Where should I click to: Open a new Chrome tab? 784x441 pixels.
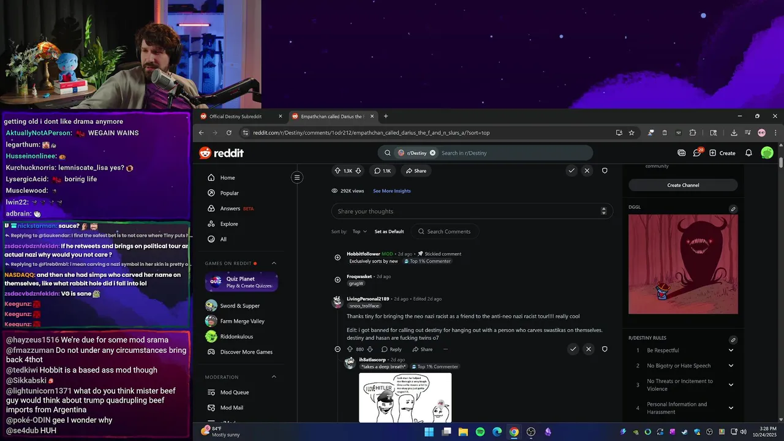click(385, 116)
